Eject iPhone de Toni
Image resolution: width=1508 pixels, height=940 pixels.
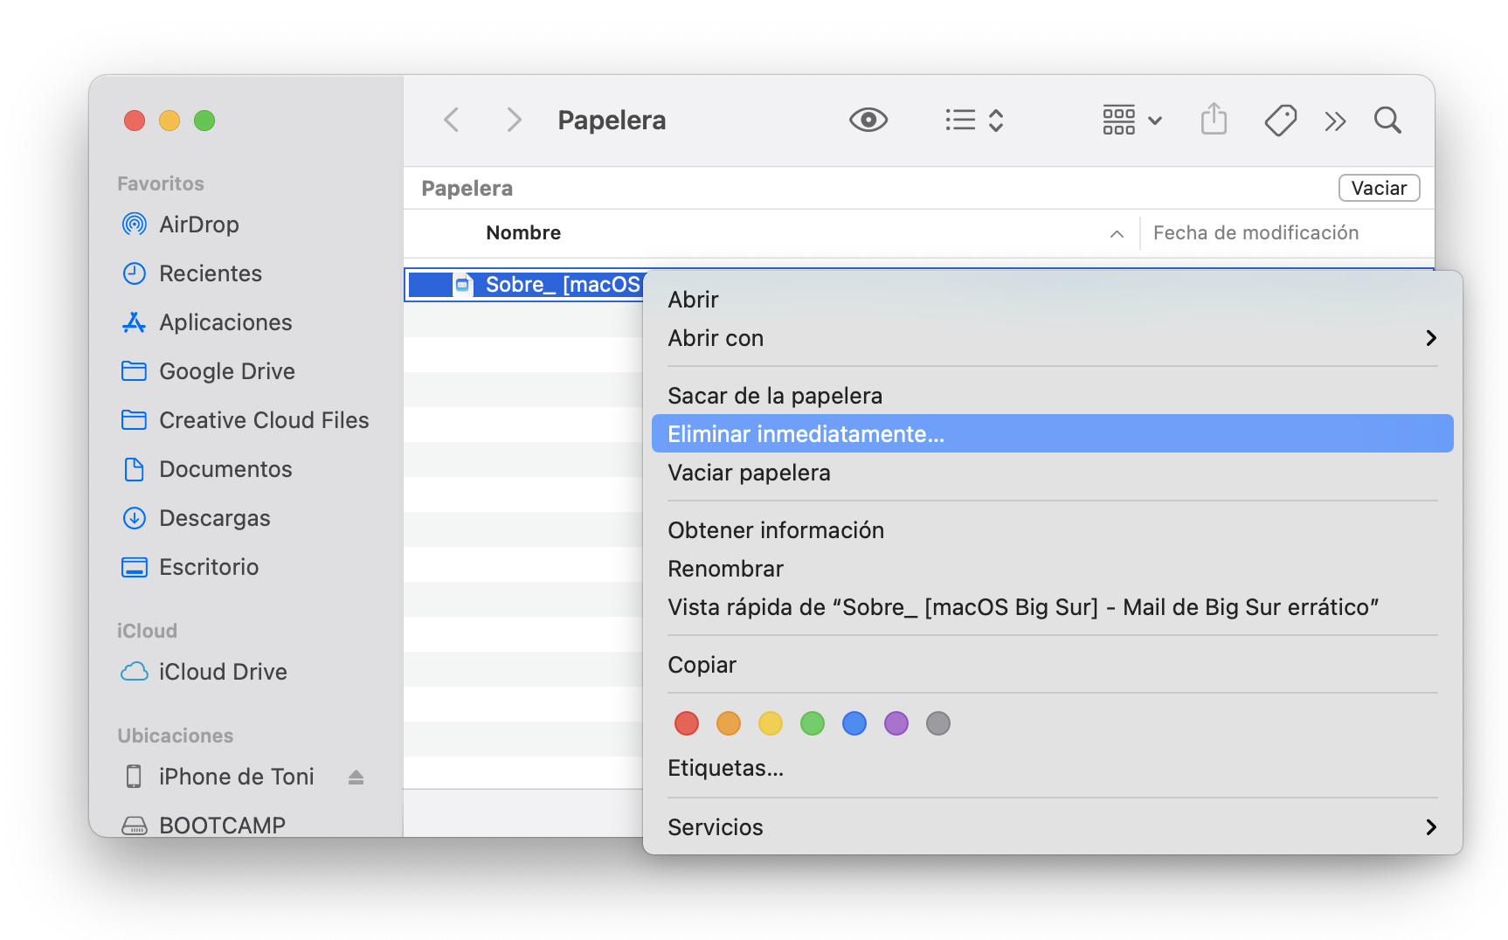(356, 777)
